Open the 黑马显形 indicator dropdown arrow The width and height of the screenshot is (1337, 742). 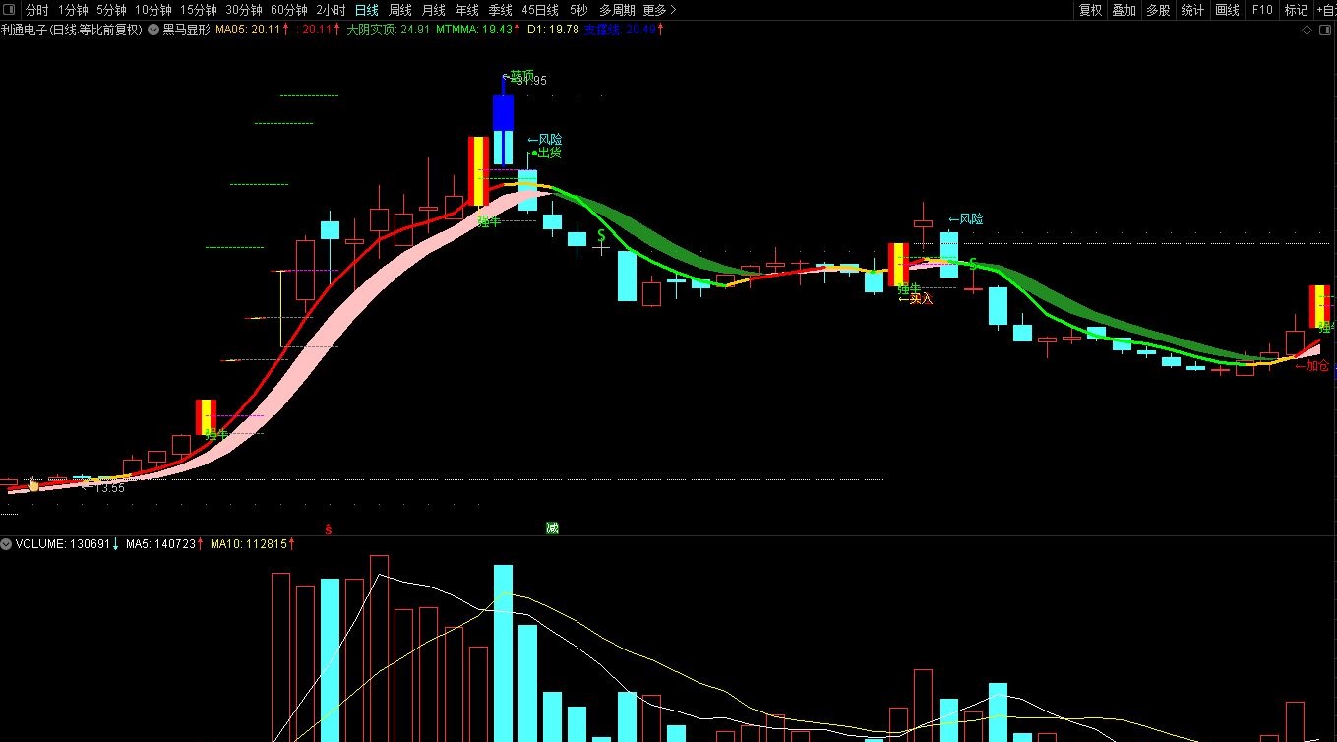tap(154, 30)
